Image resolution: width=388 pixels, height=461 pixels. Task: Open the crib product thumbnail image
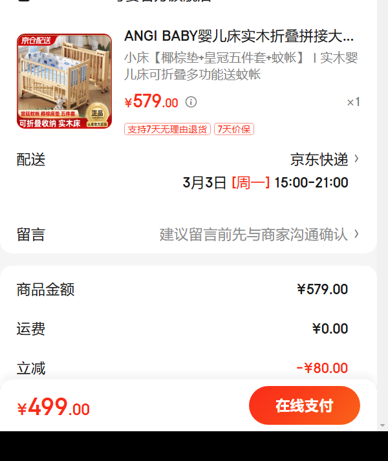[64, 81]
